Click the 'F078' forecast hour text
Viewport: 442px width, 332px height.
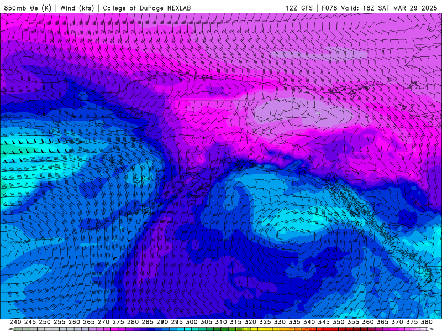[329, 8]
